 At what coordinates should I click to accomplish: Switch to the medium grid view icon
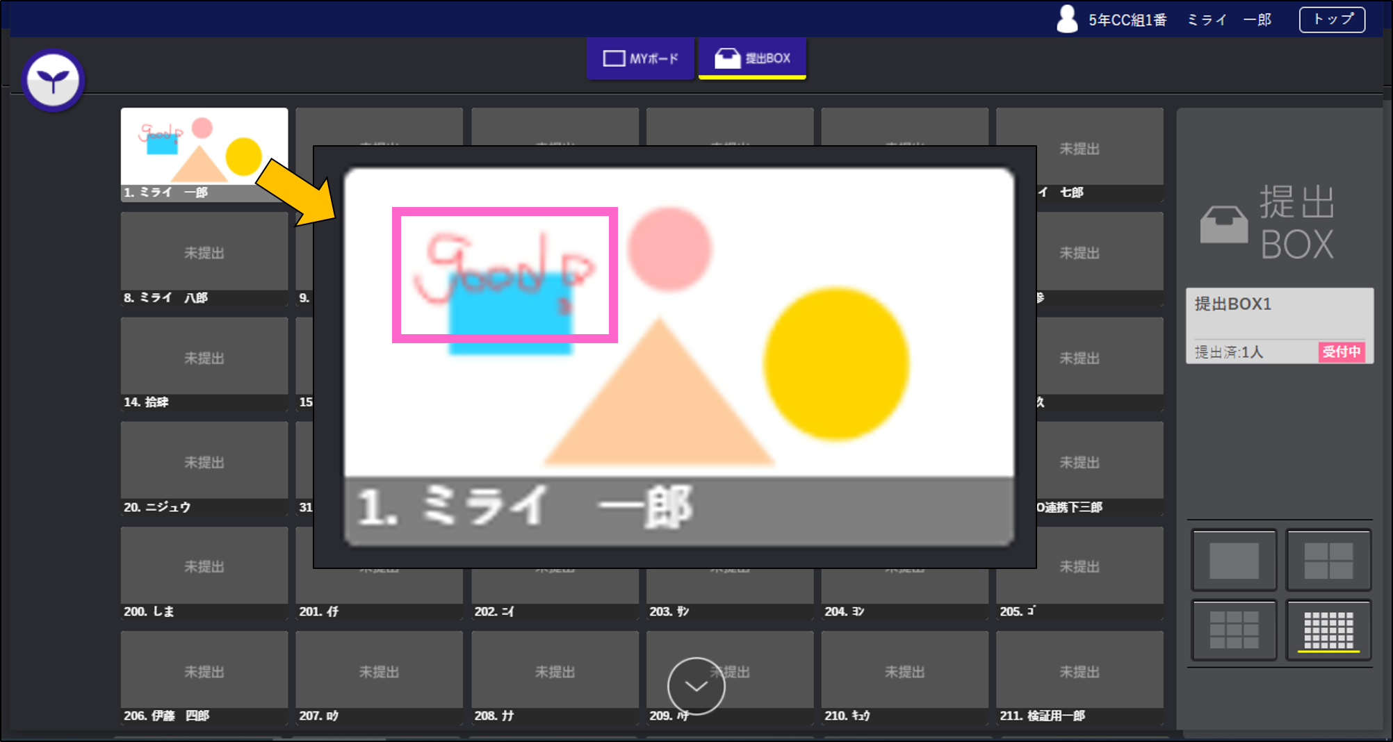point(1233,630)
